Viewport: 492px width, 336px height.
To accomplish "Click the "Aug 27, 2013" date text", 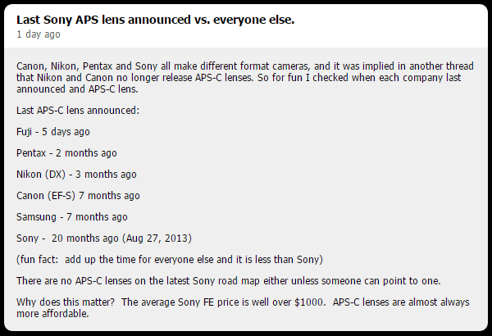I will tap(158, 238).
